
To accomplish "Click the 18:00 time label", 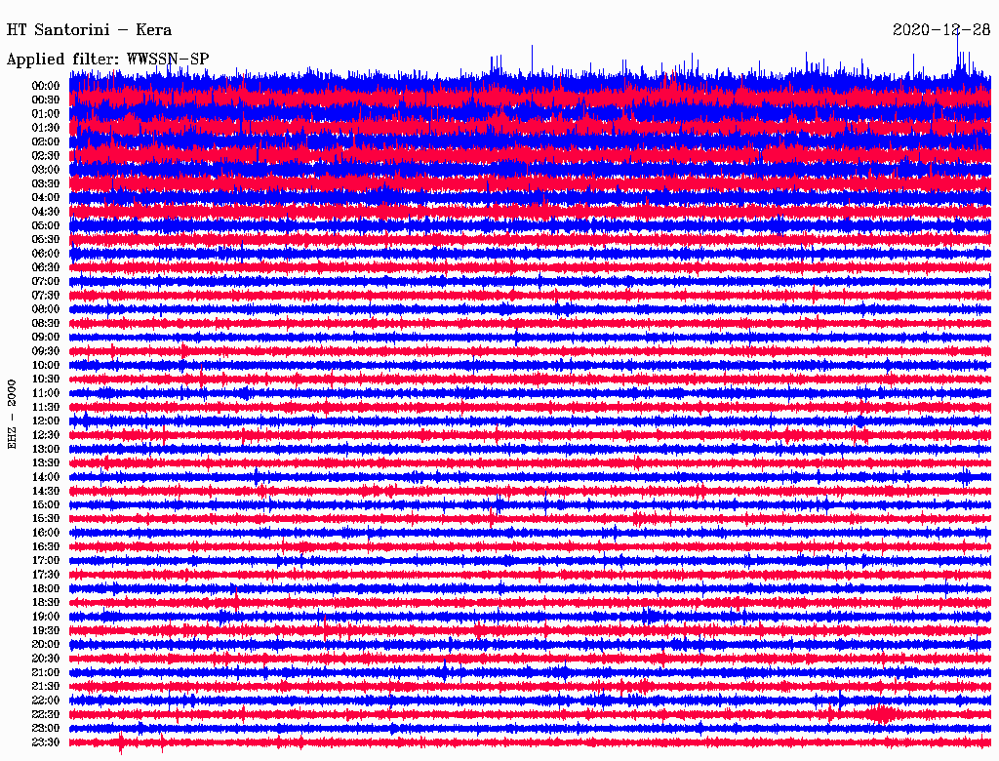I will pyautogui.click(x=46, y=589).
